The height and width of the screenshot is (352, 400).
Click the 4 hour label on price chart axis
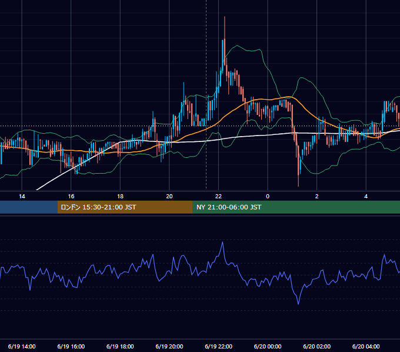pyautogui.click(x=366, y=197)
